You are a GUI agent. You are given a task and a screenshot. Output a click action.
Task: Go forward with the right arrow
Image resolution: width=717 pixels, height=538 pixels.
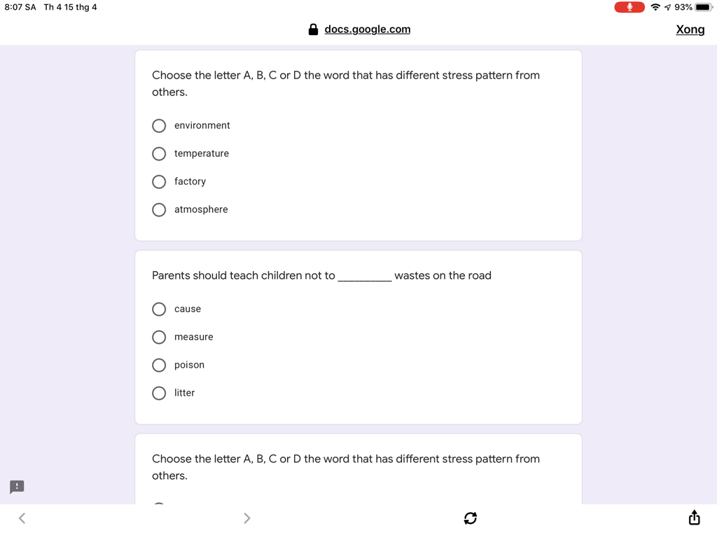coord(247,518)
